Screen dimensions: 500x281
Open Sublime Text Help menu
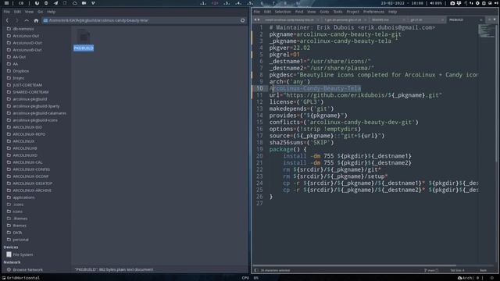tap(392, 12)
